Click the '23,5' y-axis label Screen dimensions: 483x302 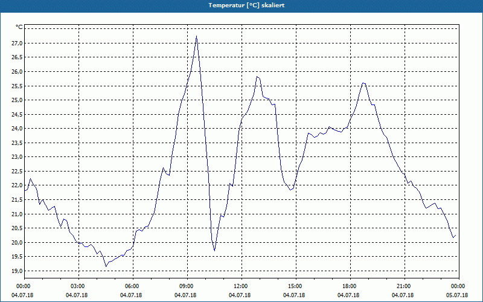pos(17,143)
